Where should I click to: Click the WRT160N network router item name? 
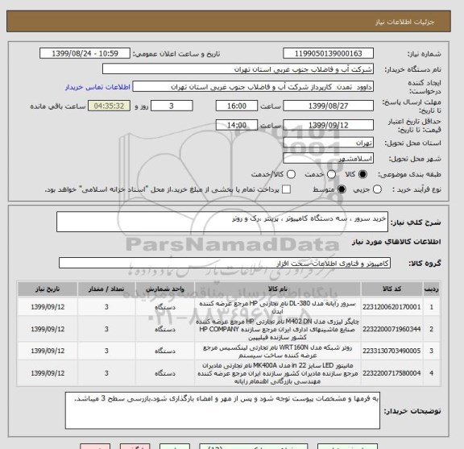(278, 351)
